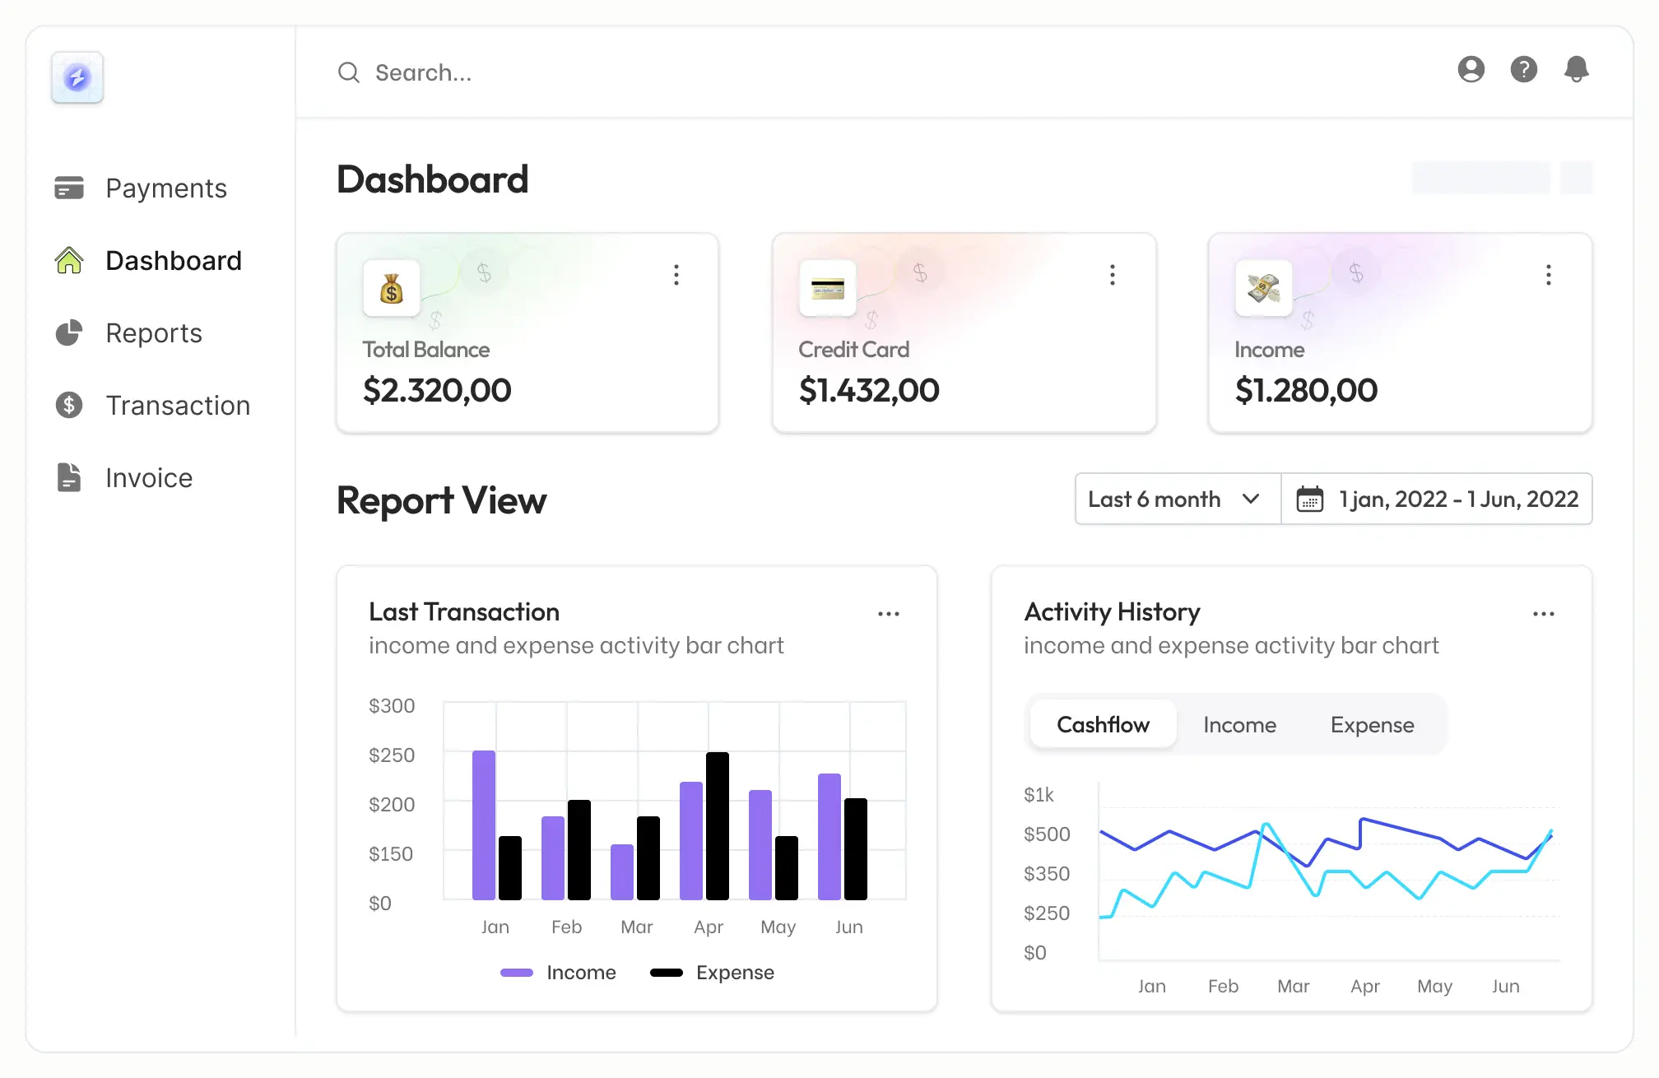Click the user profile avatar icon
This screenshot has width=1659, height=1078.
[x=1471, y=70]
